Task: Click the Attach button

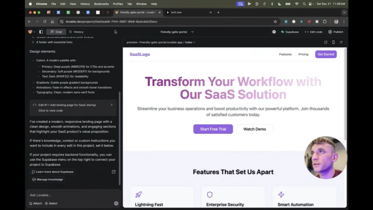Action: [x=36, y=203]
